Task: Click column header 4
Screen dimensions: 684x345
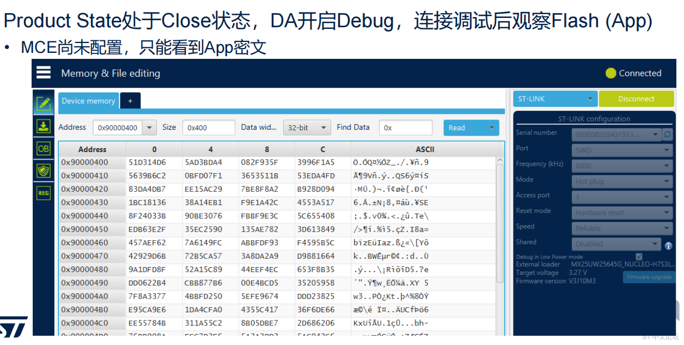Action: point(210,149)
